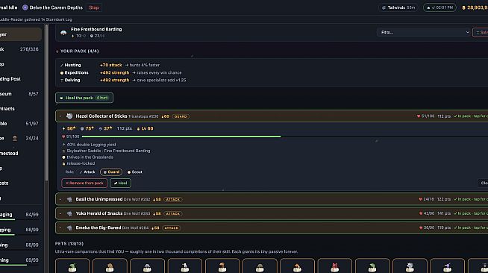
Task: Open the Stable 51/97 sidebar item
Action: point(21,123)
